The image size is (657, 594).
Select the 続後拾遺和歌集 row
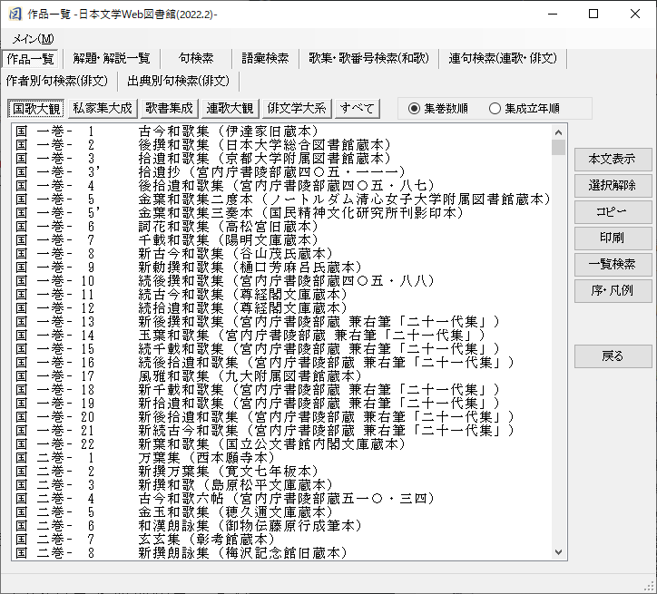click(281, 363)
